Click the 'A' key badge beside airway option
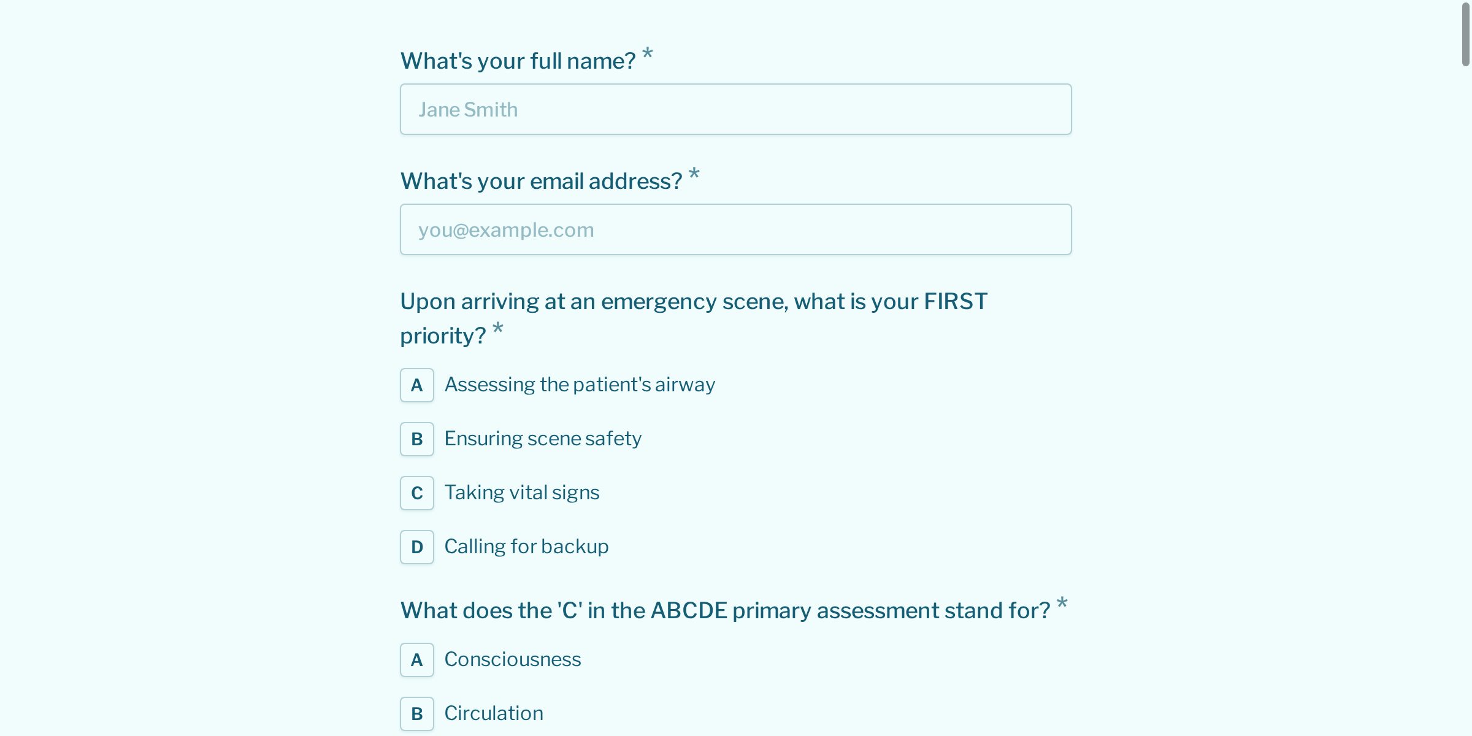1472x736 pixels. coord(417,385)
